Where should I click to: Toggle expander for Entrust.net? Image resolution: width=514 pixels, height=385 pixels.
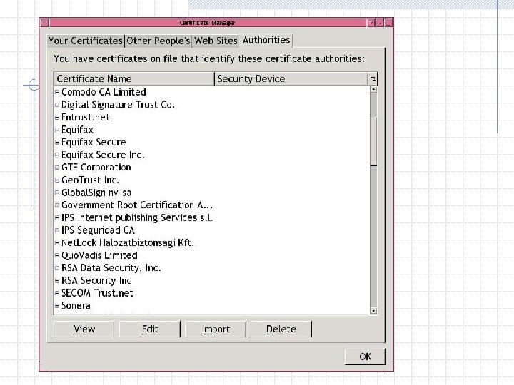tap(57, 118)
